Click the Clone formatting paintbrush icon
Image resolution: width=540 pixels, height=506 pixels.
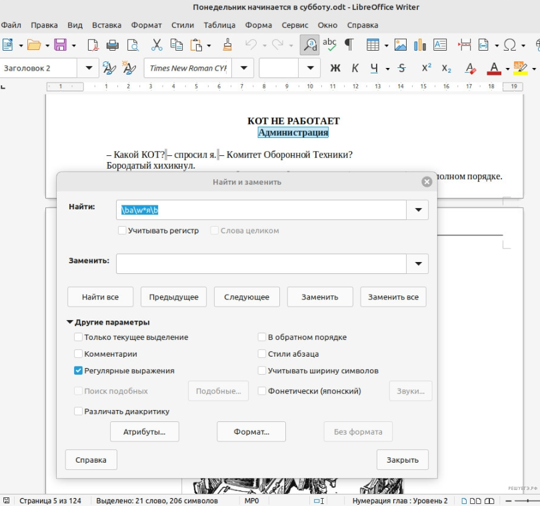227,45
